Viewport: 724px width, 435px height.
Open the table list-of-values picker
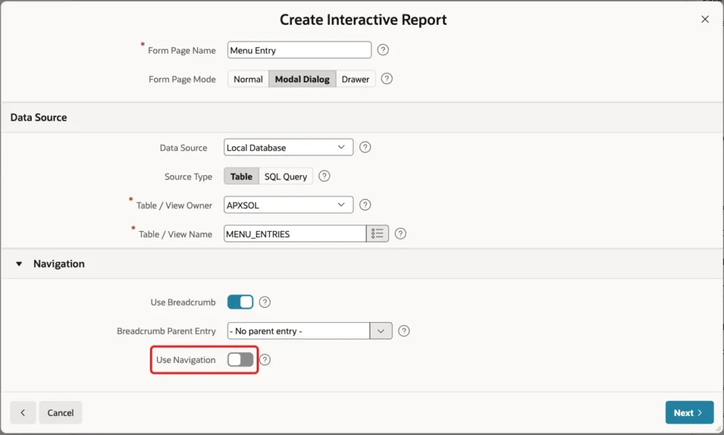(378, 234)
